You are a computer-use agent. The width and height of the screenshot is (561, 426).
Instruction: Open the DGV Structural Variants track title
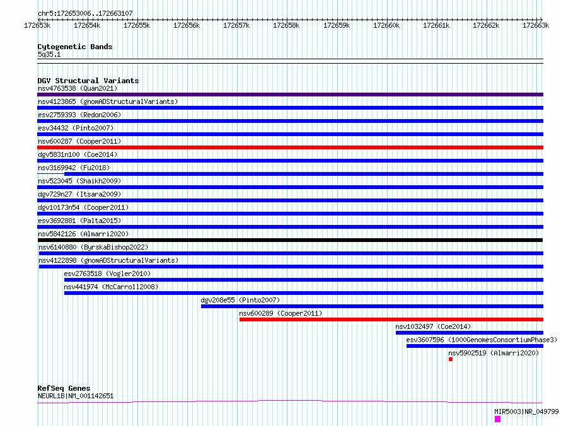click(x=88, y=81)
